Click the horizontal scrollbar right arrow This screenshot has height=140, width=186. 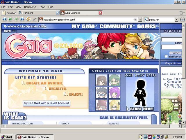click(180, 126)
